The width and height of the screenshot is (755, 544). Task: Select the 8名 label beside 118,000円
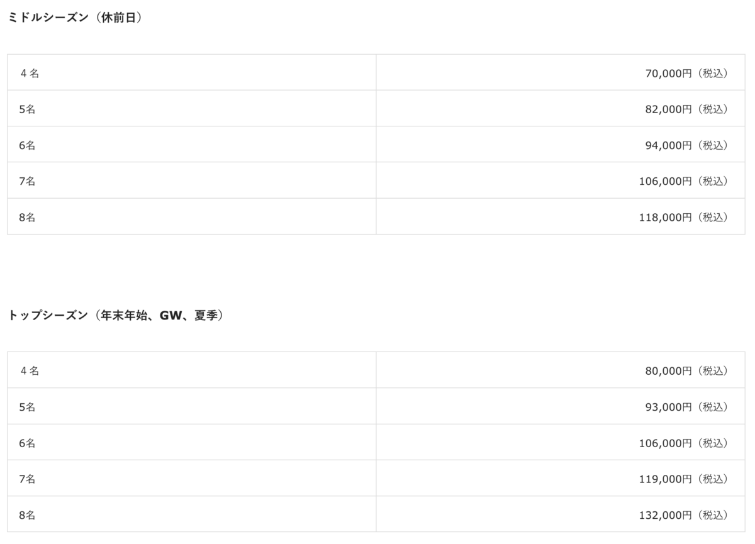click(x=27, y=218)
